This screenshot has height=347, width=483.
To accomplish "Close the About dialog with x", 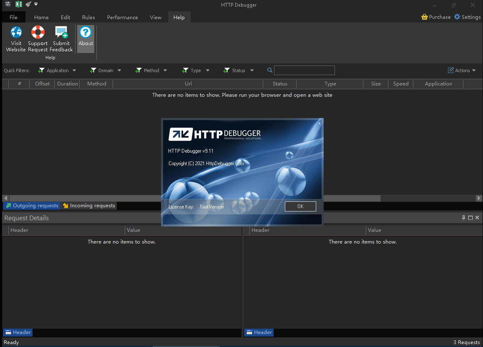I will (319, 123).
